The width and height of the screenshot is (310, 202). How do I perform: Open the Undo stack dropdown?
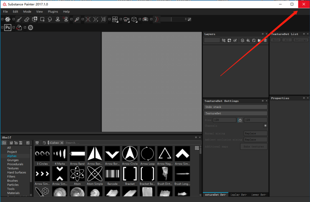[236, 107]
